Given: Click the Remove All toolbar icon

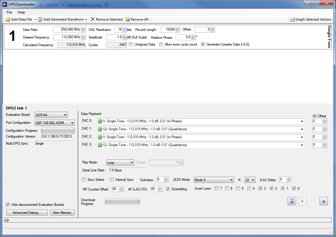Looking at the screenshot, I should tap(127, 19).
